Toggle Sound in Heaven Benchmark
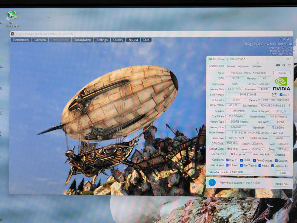Image resolution: width=297 pixels, height=223 pixels. pyautogui.click(x=133, y=40)
